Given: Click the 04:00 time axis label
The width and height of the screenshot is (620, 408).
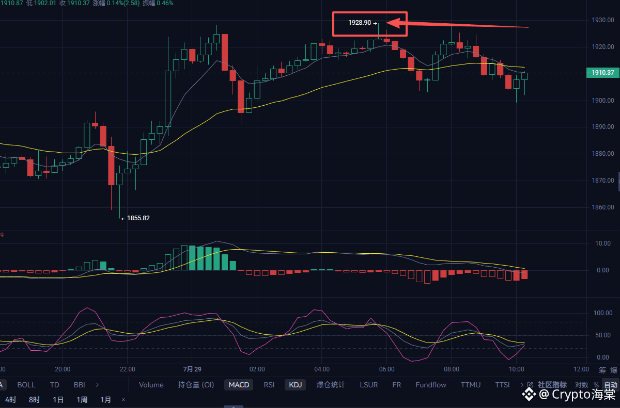Looking at the screenshot, I should (322, 369).
